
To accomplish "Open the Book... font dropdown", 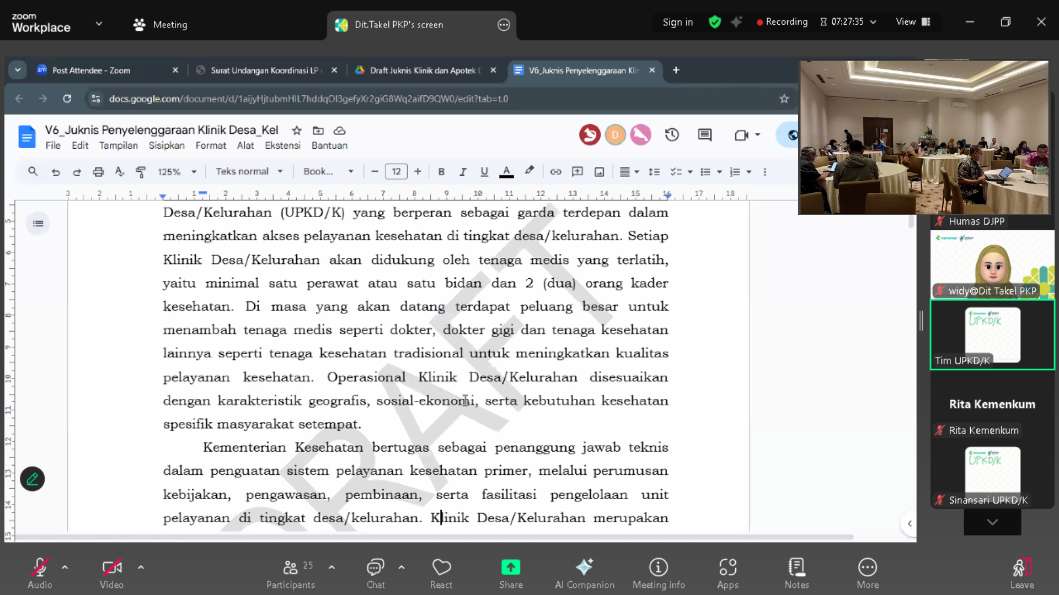I will point(328,171).
